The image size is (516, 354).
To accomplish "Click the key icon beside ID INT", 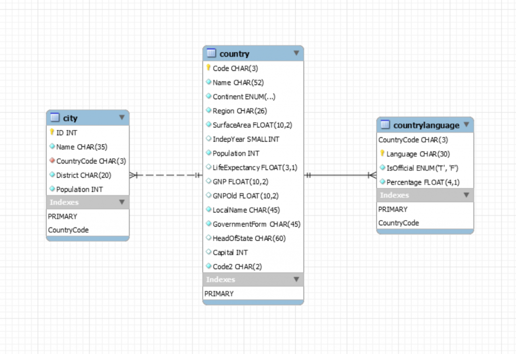I will (x=52, y=132).
